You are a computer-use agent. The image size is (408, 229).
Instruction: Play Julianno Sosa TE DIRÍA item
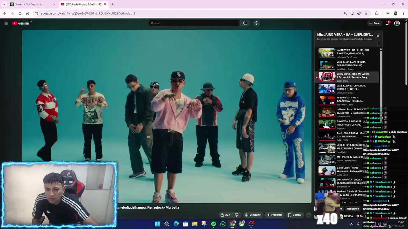(x=347, y=113)
